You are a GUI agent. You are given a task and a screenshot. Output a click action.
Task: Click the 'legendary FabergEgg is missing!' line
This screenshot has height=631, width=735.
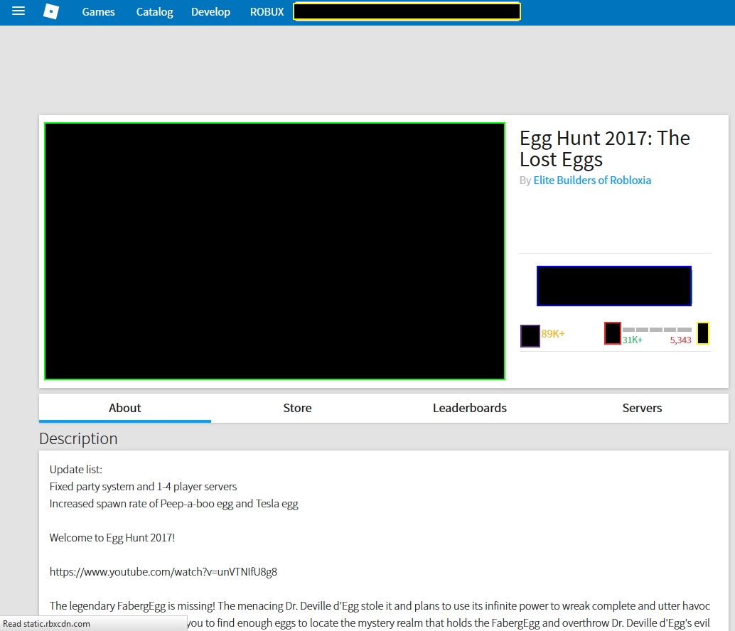tap(380, 606)
